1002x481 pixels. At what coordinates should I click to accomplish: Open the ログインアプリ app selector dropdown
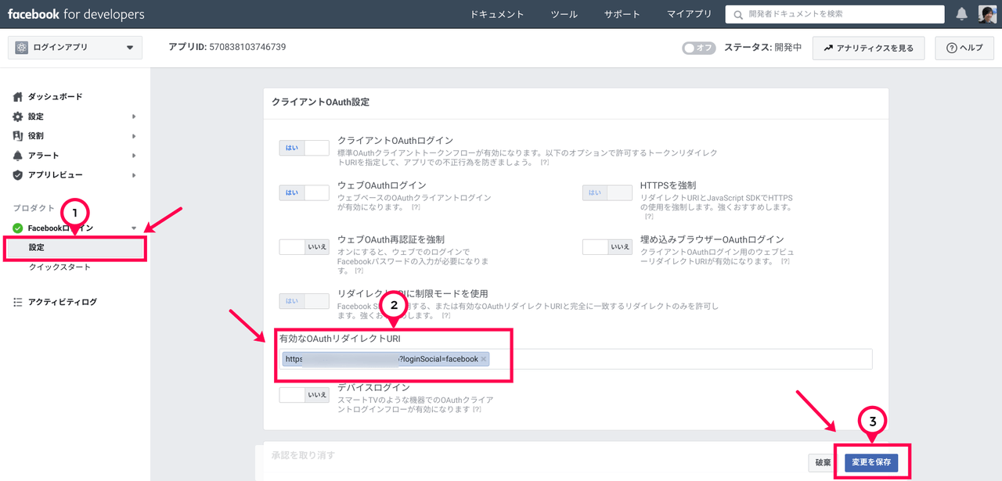click(x=75, y=48)
